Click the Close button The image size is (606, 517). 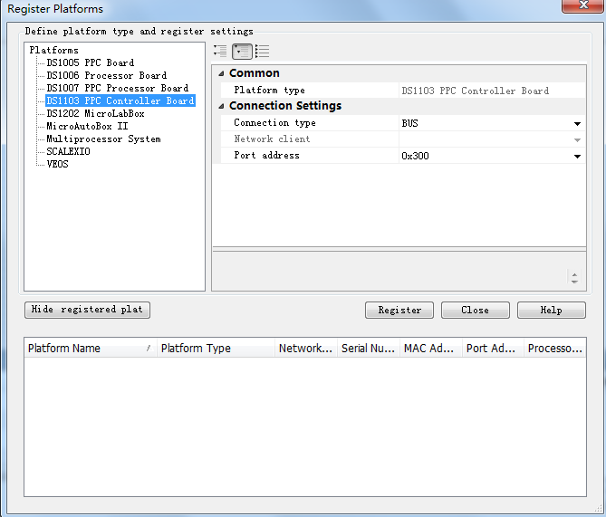(476, 311)
